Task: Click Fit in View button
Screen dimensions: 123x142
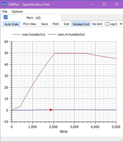Action: [x=30, y=24]
